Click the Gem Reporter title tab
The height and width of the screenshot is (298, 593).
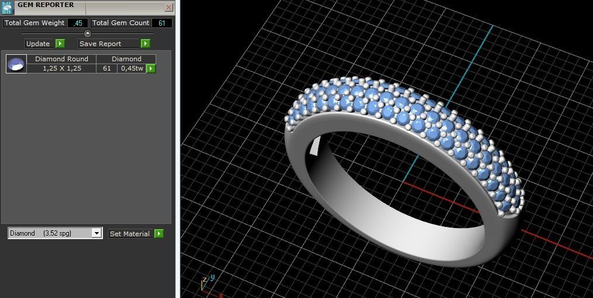pyautogui.click(x=50, y=8)
